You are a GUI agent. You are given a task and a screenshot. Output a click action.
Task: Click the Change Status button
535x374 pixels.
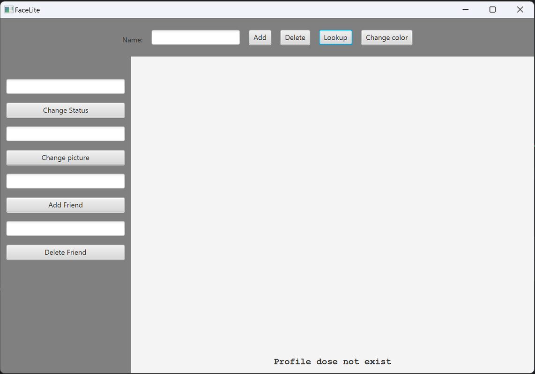pos(66,110)
